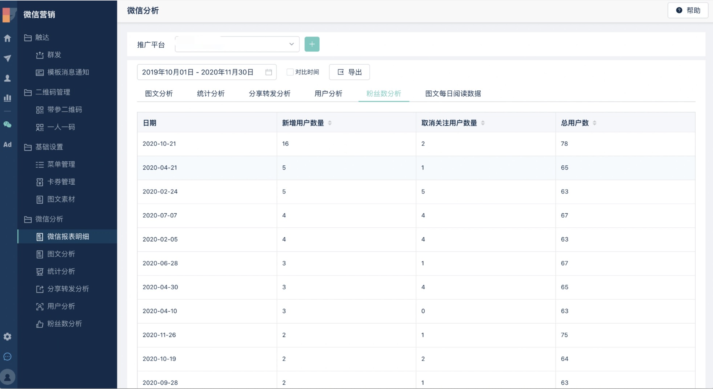Toggle the 对比时间 checkbox
713x389 pixels.
pos(290,72)
